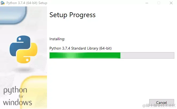
Task: Click the word for in the sidebar branding
Action: (21, 96)
